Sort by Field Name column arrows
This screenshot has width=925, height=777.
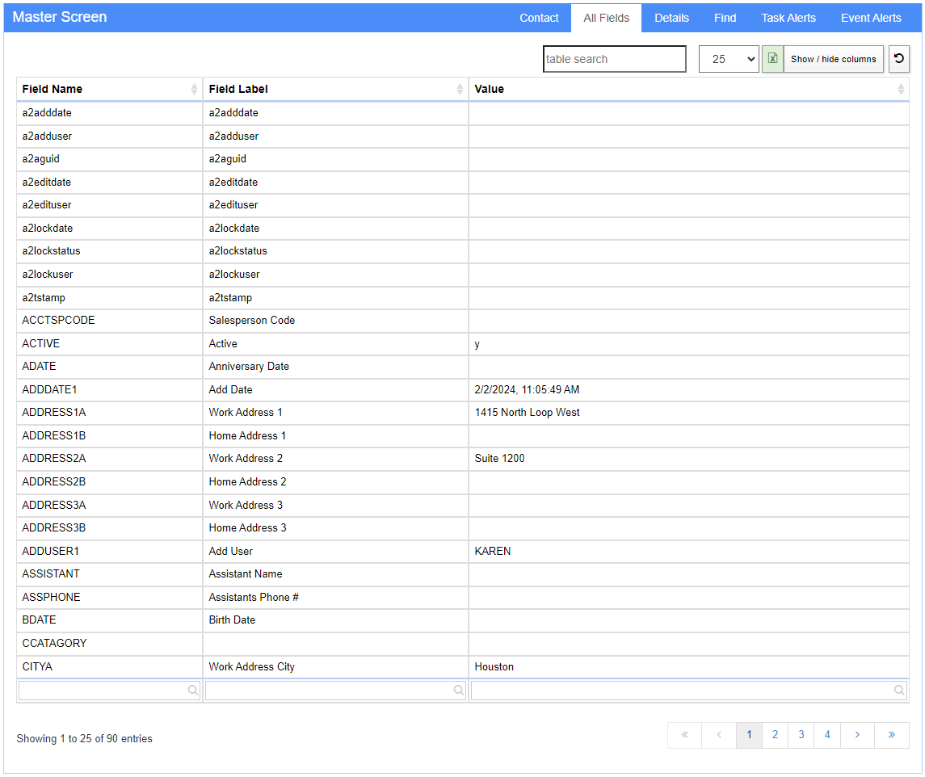[194, 89]
